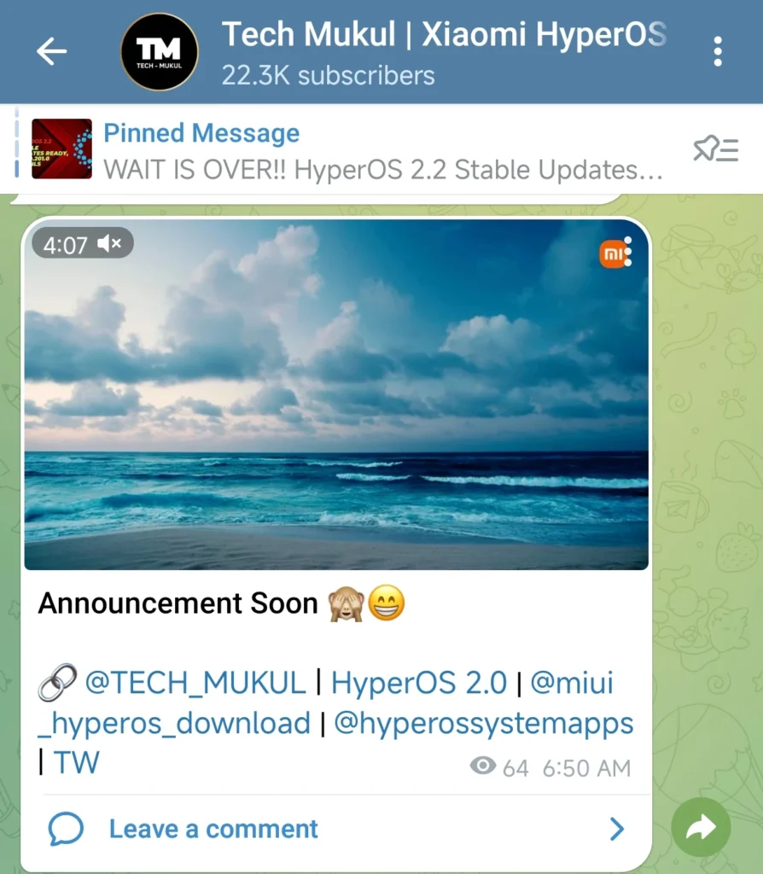
Task: Click the eye views icon
Action: click(x=483, y=766)
